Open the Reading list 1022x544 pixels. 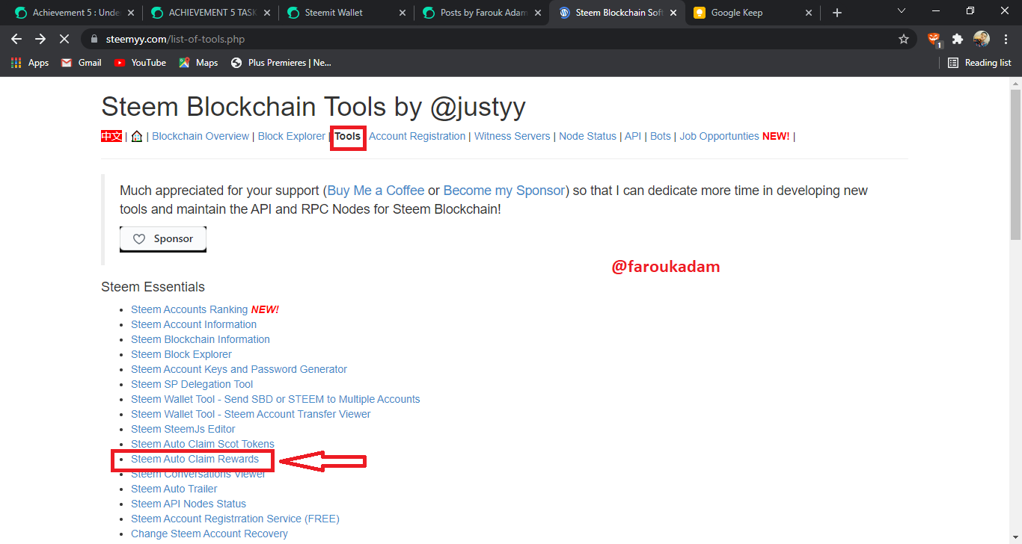(x=979, y=63)
